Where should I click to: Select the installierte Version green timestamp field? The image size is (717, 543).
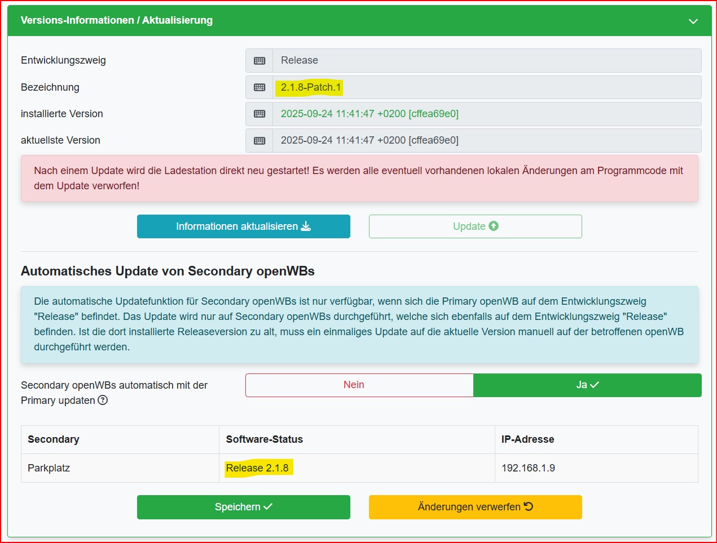[x=487, y=114]
